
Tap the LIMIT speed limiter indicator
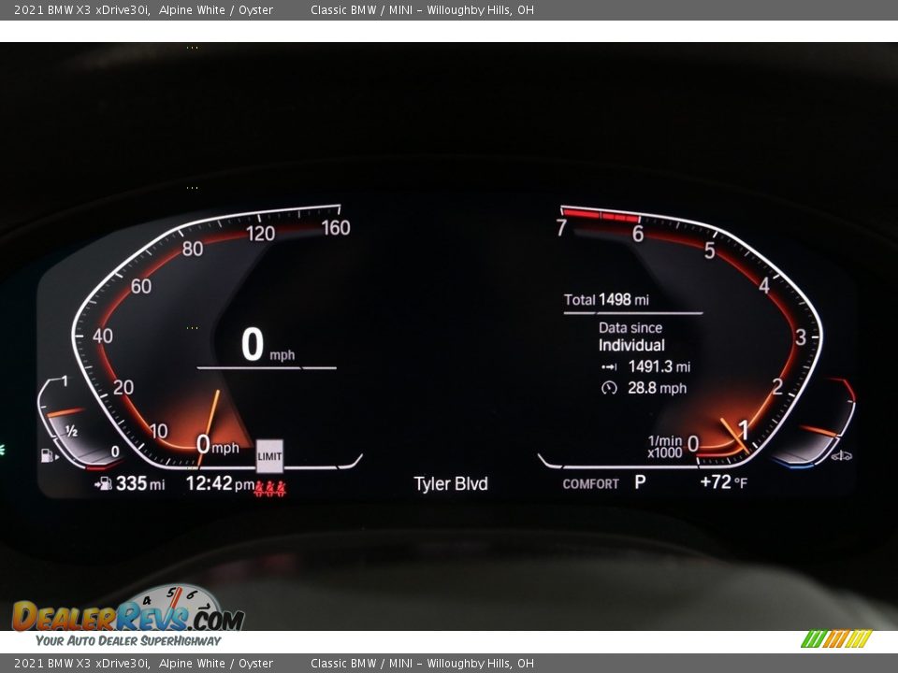(269, 456)
